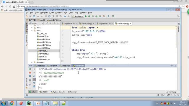This screenshot has height=106, width=189.
Task: Expand the dirname1 folder in the tree
Action: pos(32,62)
